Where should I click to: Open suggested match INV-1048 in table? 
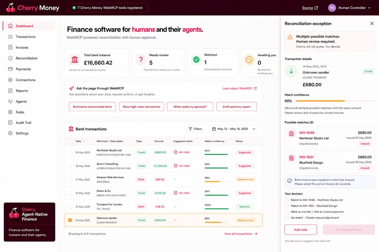click(x=182, y=152)
